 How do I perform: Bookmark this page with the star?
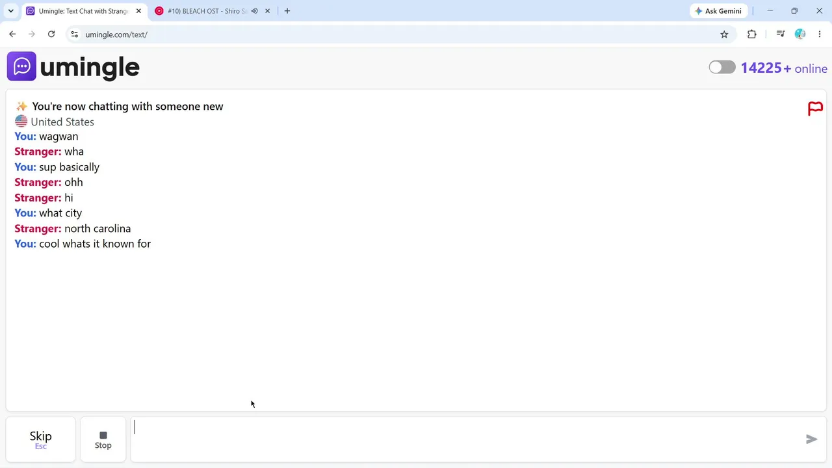[724, 34]
